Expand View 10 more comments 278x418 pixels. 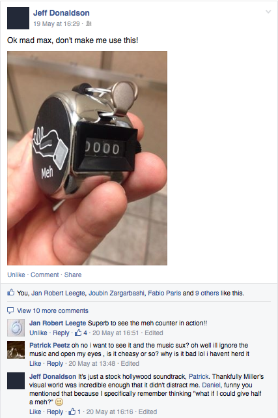coord(53,310)
